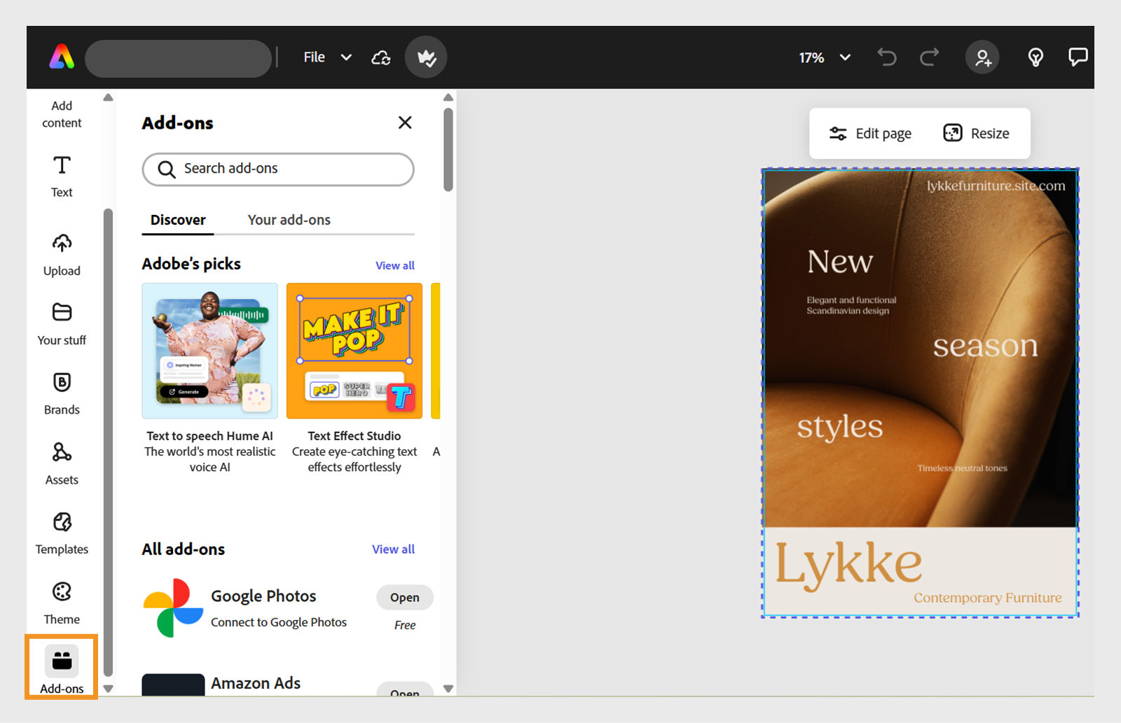Close the Add-ons panel
This screenshot has height=723, width=1121.
tap(405, 122)
